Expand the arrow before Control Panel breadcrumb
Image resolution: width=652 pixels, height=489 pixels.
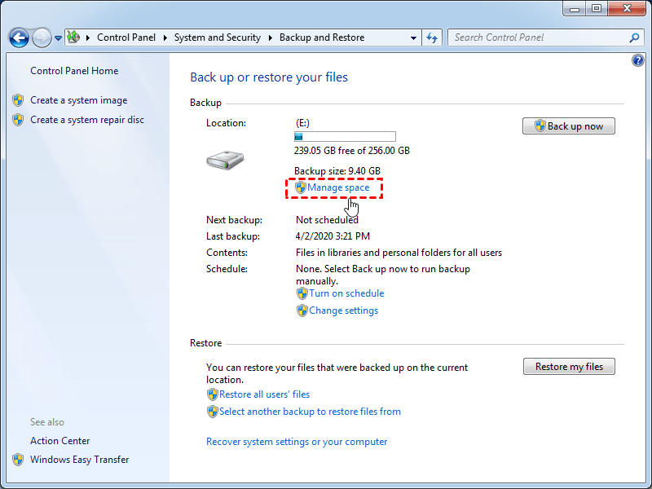click(88, 37)
